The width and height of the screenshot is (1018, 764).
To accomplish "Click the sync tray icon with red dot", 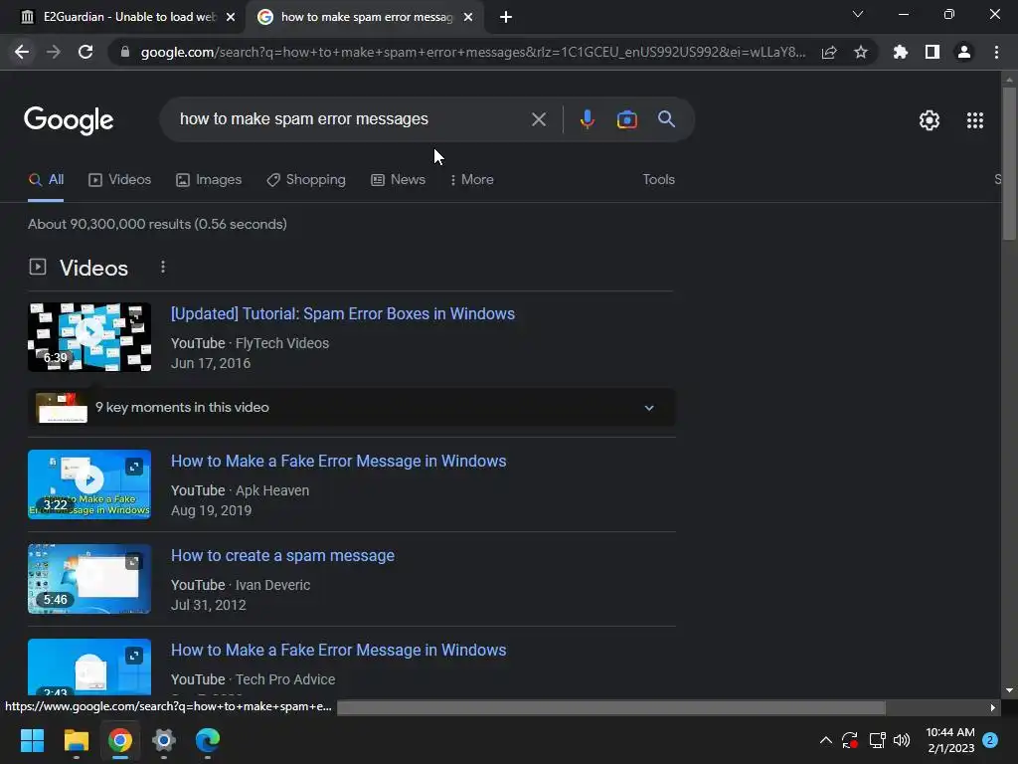I will tap(850, 740).
